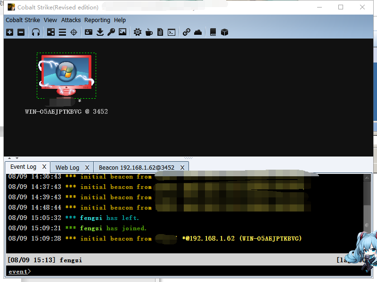Switch to the Event Log tab
The image size is (377, 282).
tap(23, 167)
